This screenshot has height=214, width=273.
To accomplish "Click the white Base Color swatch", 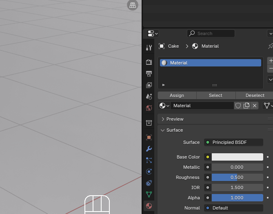I will [x=237, y=157].
